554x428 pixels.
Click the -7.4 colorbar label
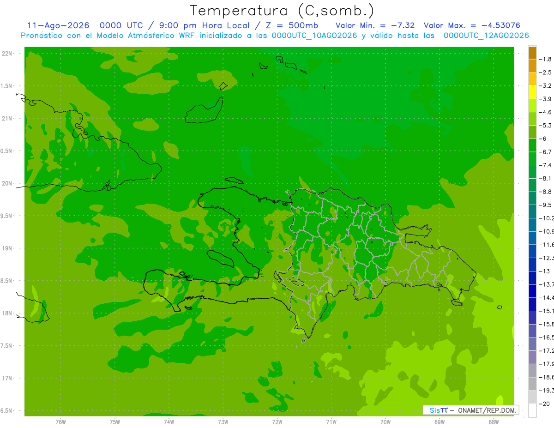546,165
